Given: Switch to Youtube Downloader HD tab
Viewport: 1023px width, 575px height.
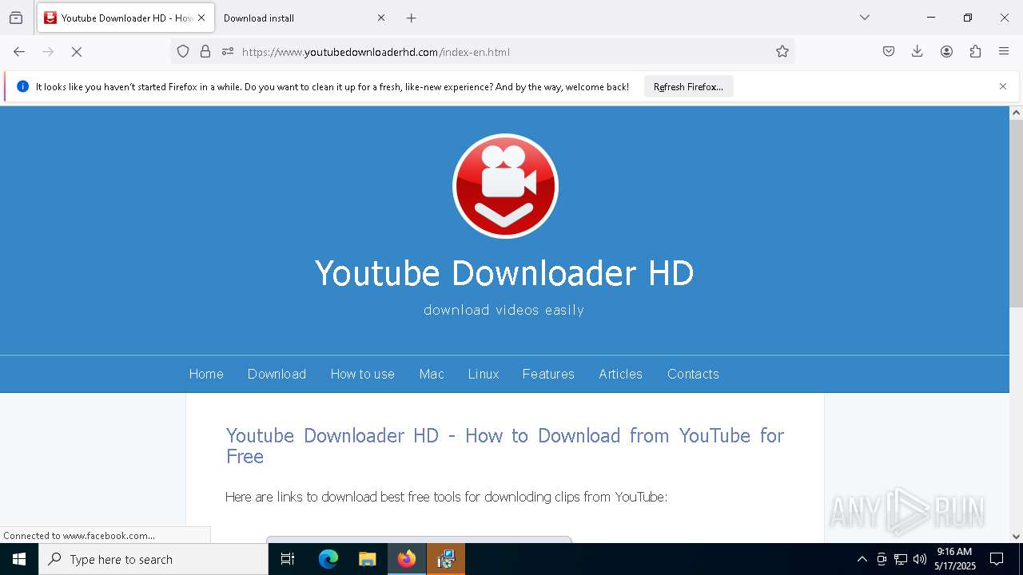Looking at the screenshot, I should [125, 18].
